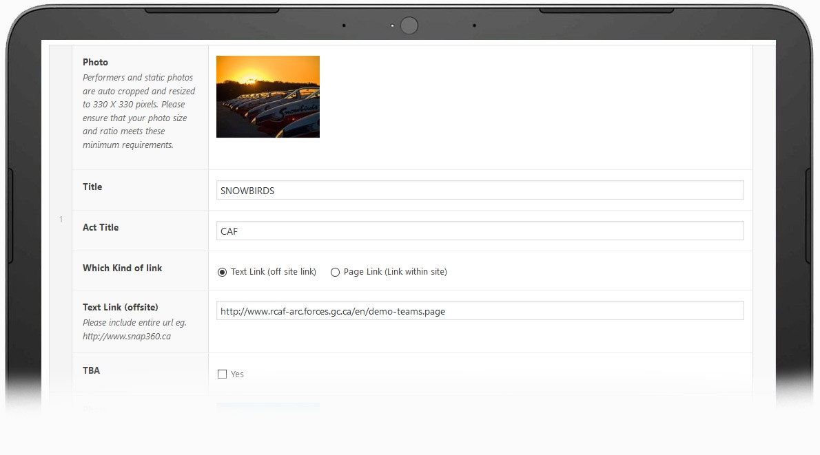This screenshot has height=455, width=820.
Task: Click the Snowbirds sunset photo thumbnail
Action: click(x=268, y=96)
